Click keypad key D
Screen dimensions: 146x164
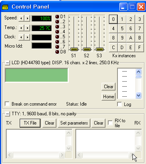click(122, 48)
